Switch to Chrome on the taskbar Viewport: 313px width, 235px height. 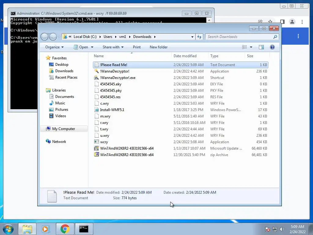65,229
